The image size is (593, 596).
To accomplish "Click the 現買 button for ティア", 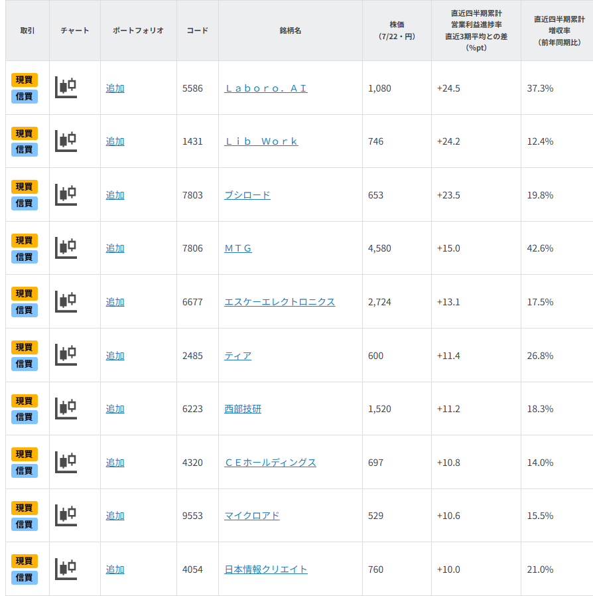I will coord(25,347).
